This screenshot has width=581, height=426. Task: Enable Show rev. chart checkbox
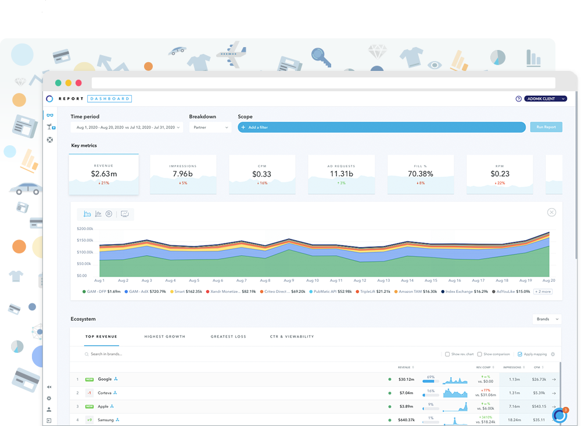447,354
